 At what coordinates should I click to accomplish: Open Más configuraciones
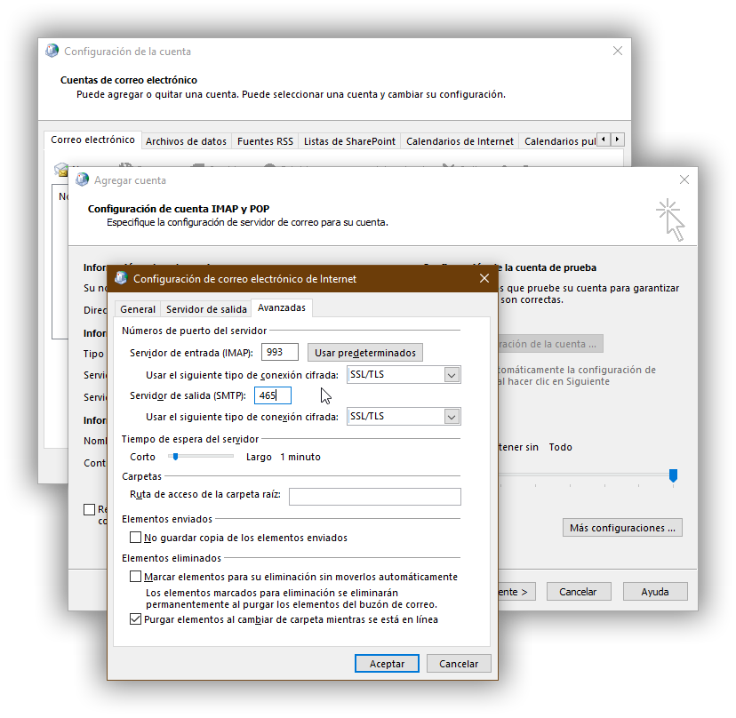621,527
